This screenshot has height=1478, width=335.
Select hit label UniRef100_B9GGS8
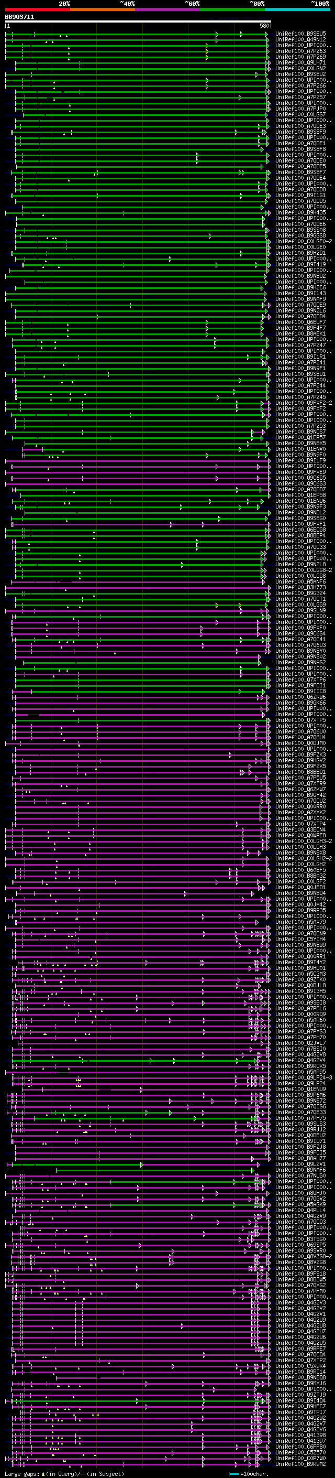tap(300, 236)
